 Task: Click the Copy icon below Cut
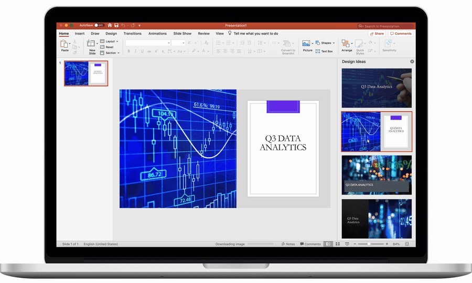tap(74, 47)
